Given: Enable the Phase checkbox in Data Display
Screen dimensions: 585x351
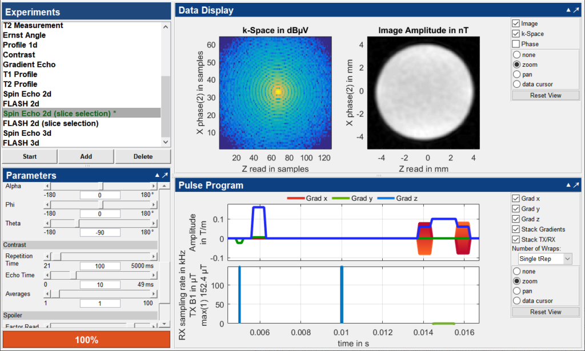Looking at the screenshot, I should tap(517, 44).
